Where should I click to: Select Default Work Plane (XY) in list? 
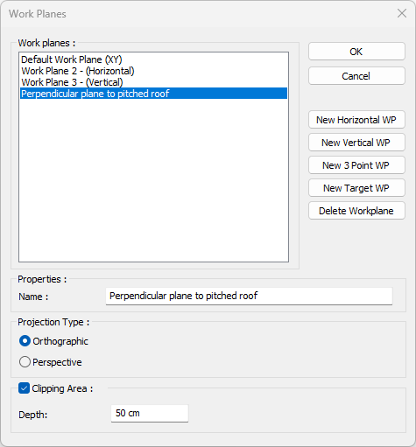[153, 59]
